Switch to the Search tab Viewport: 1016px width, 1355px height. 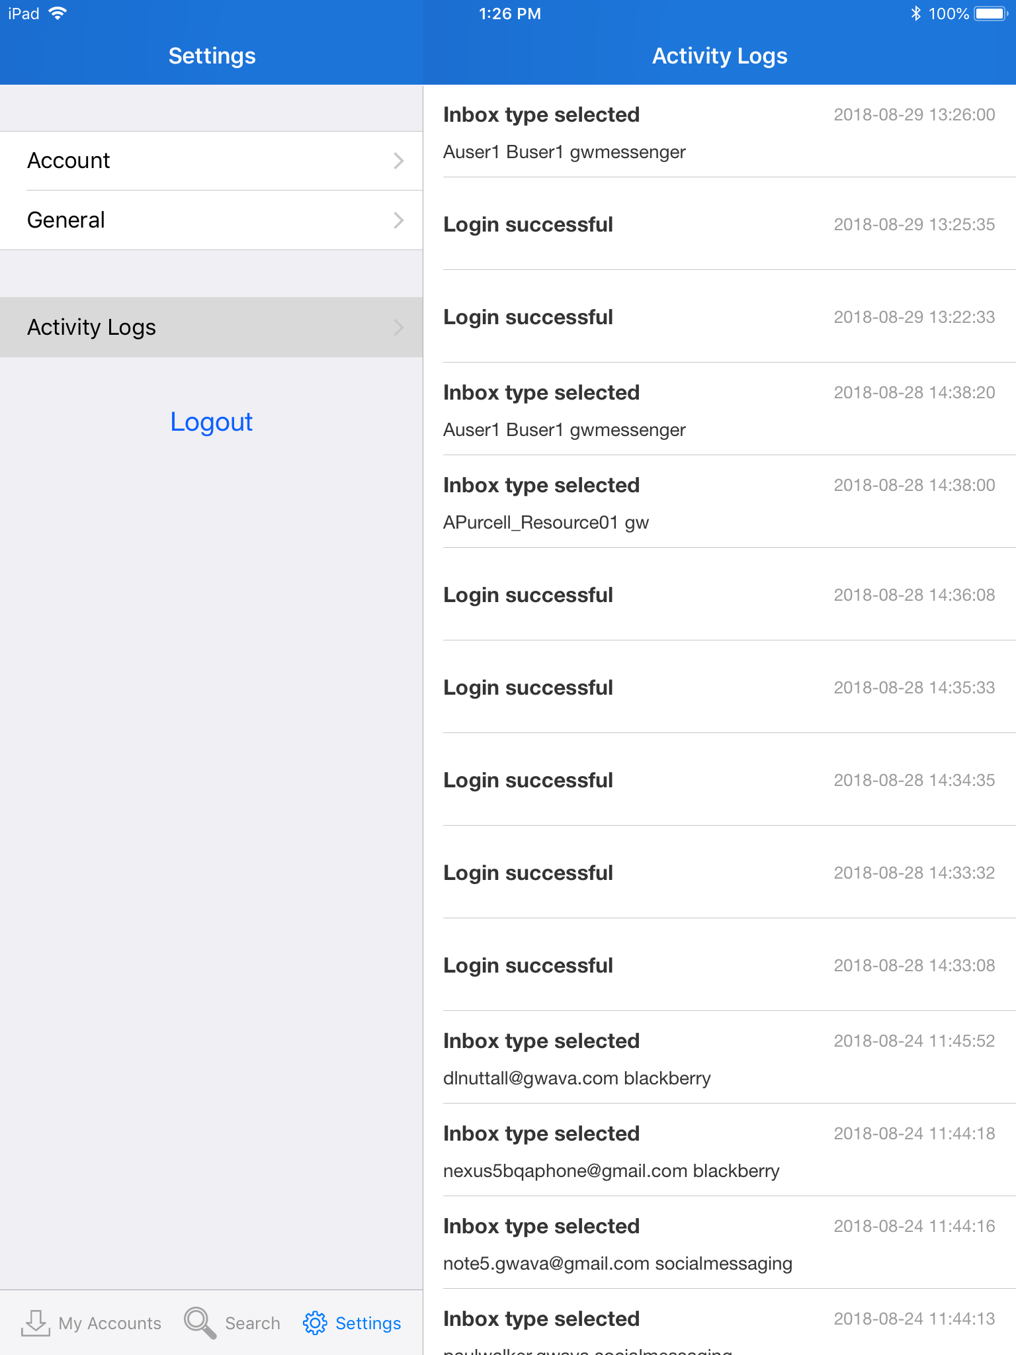click(x=252, y=1323)
